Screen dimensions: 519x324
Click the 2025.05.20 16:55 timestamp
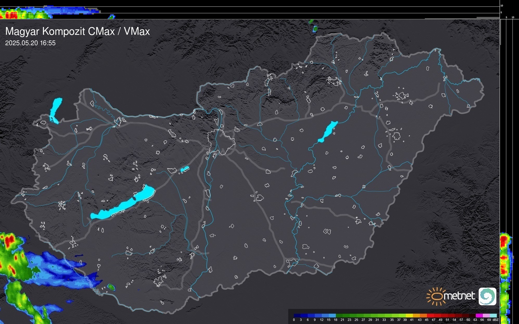[30, 43]
